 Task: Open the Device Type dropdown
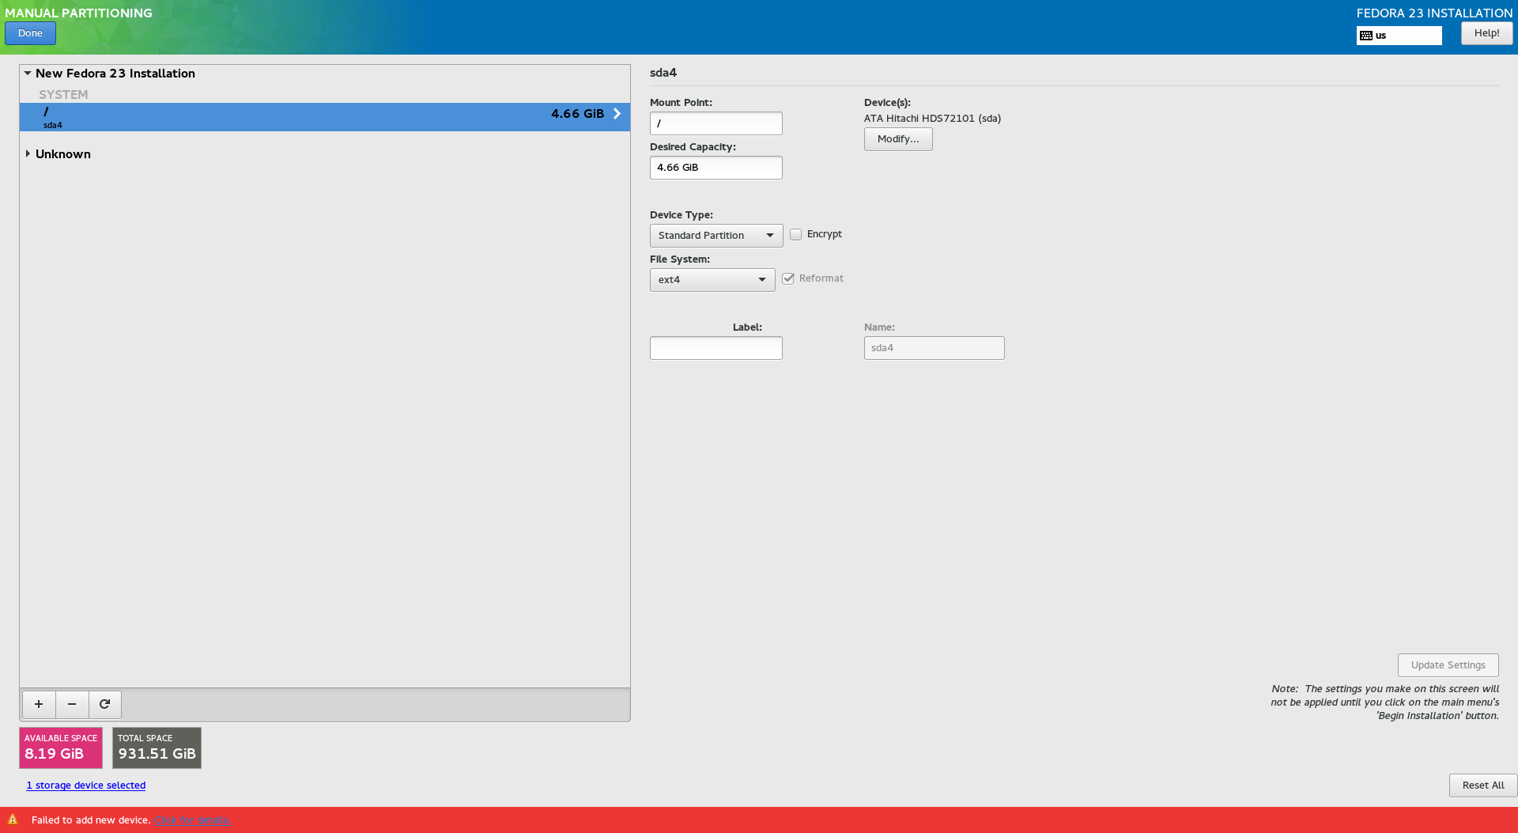(x=716, y=236)
